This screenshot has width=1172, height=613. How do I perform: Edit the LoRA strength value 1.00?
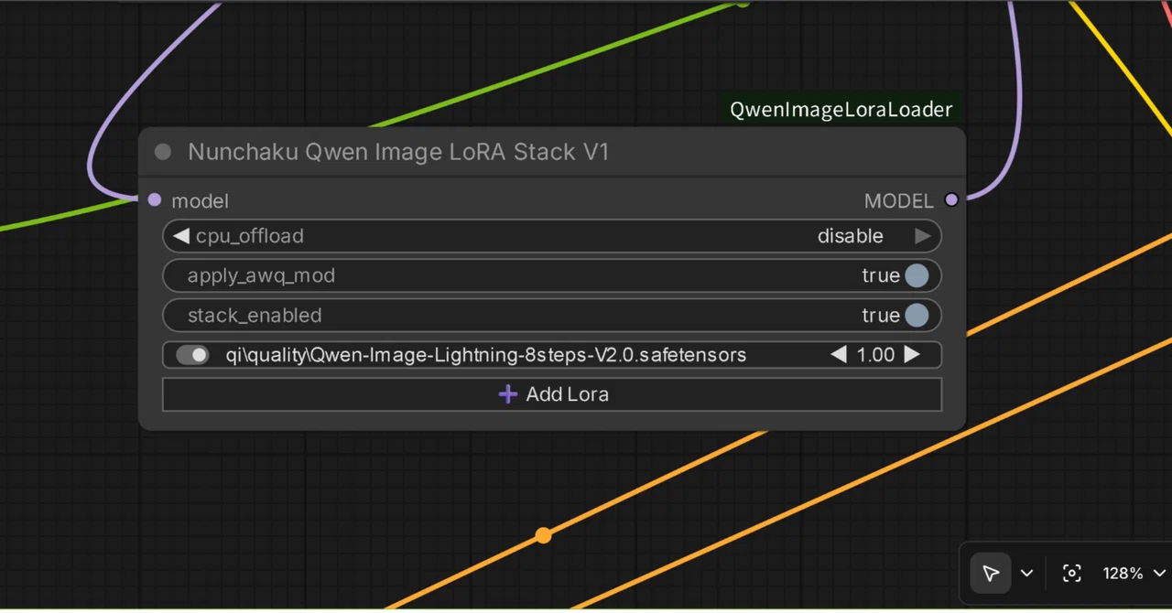(875, 354)
